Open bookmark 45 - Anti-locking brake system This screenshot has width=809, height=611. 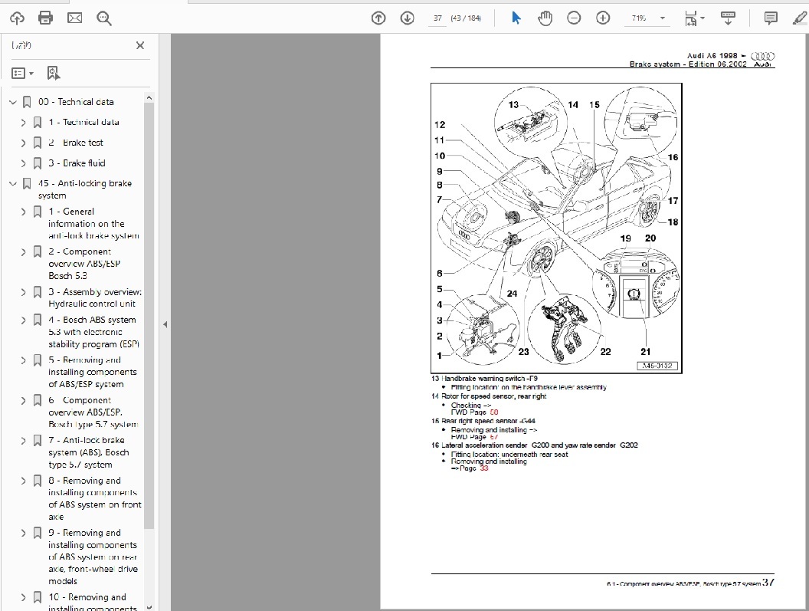coord(85,189)
